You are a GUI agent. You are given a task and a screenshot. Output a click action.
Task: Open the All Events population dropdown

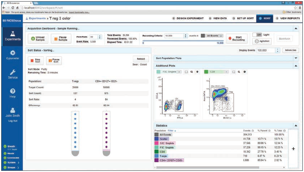(212, 36)
